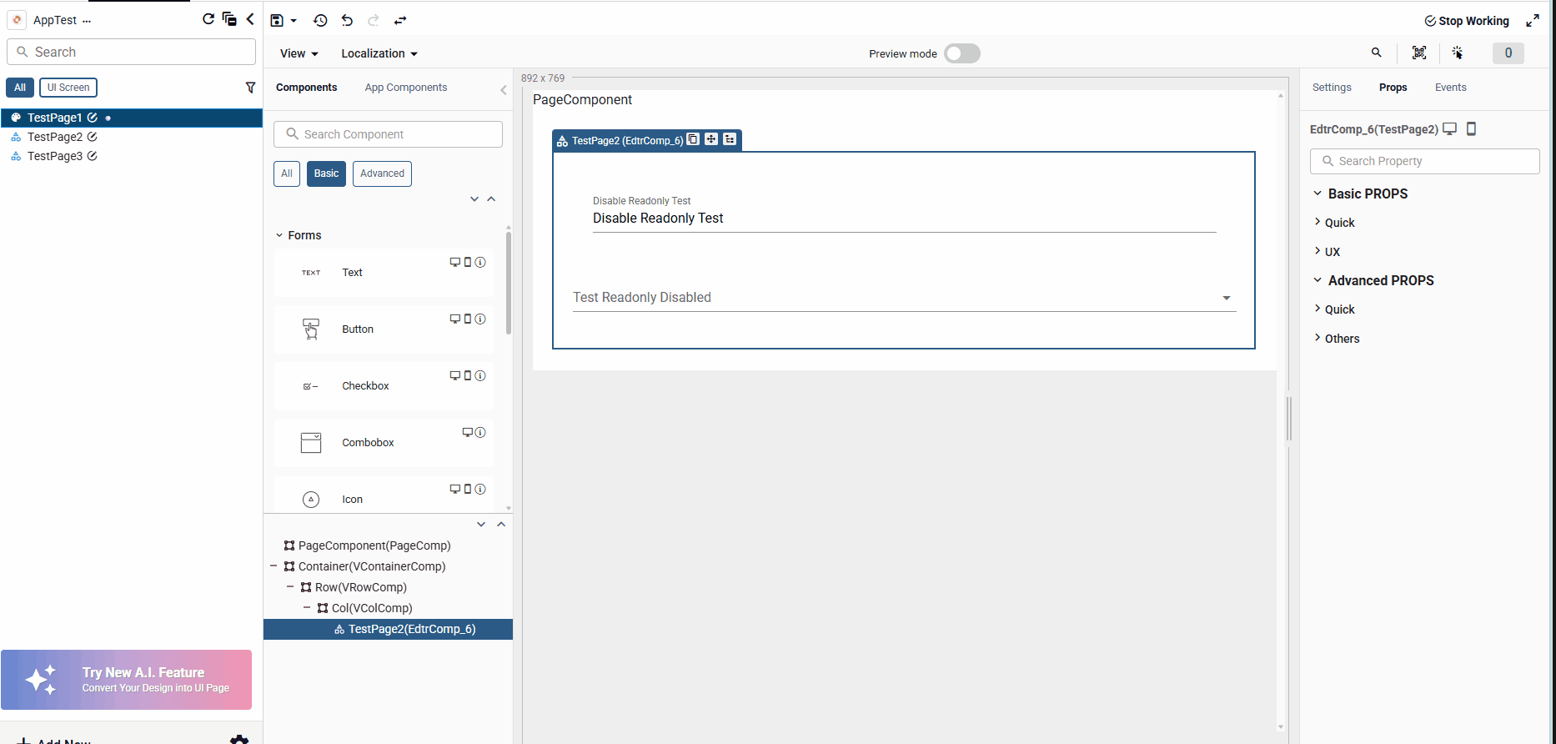Click the Stop Working button

coord(1467,21)
